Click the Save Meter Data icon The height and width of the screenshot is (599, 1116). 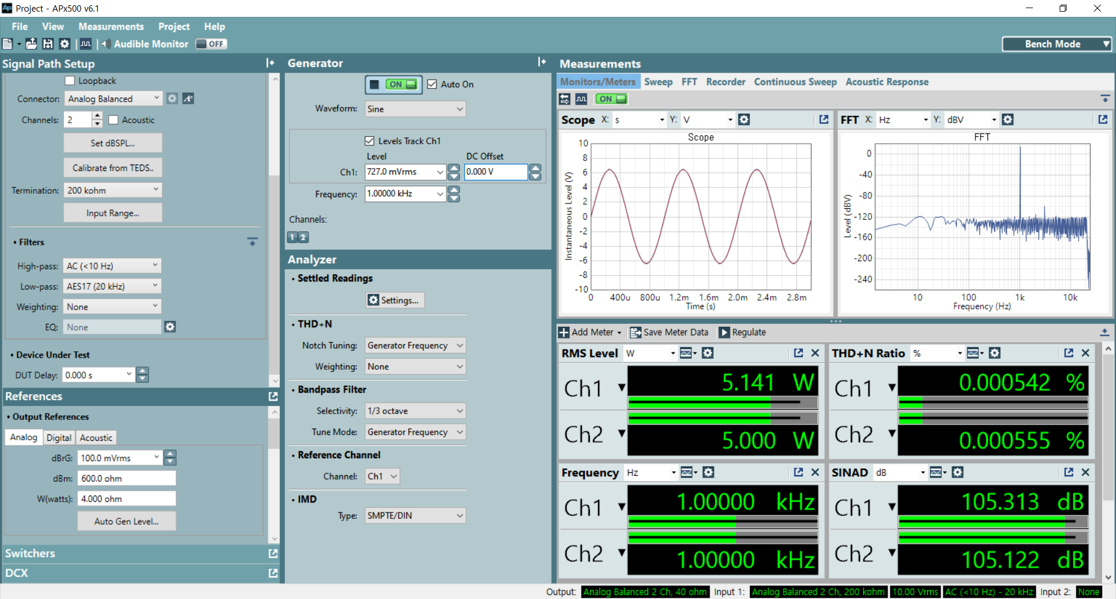(x=635, y=332)
